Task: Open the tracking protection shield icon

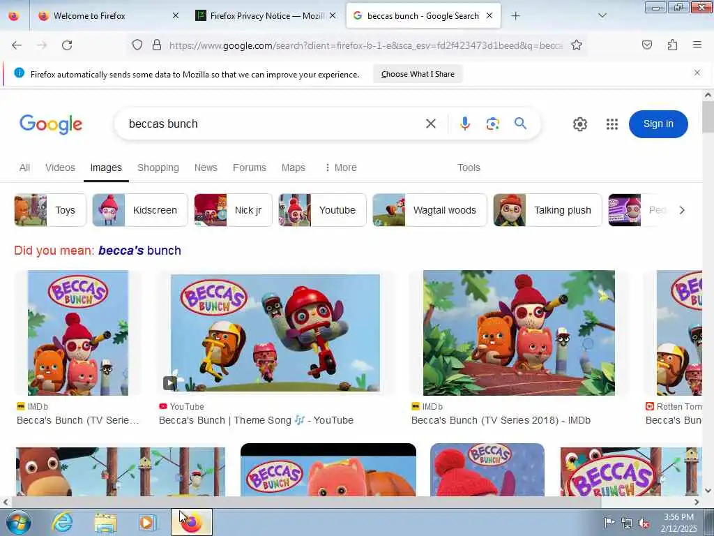Action: click(137, 45)
